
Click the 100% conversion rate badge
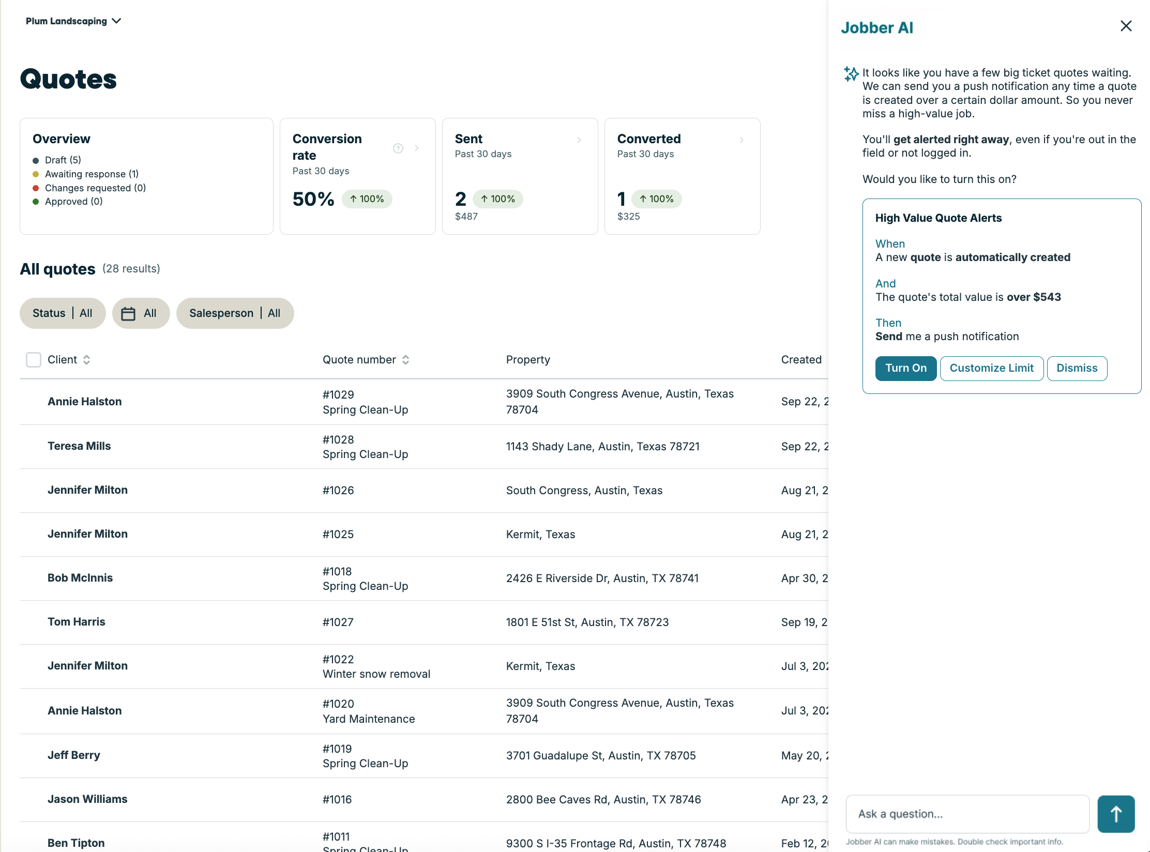(367, 199)
